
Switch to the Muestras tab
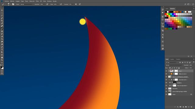coord(172,9)
